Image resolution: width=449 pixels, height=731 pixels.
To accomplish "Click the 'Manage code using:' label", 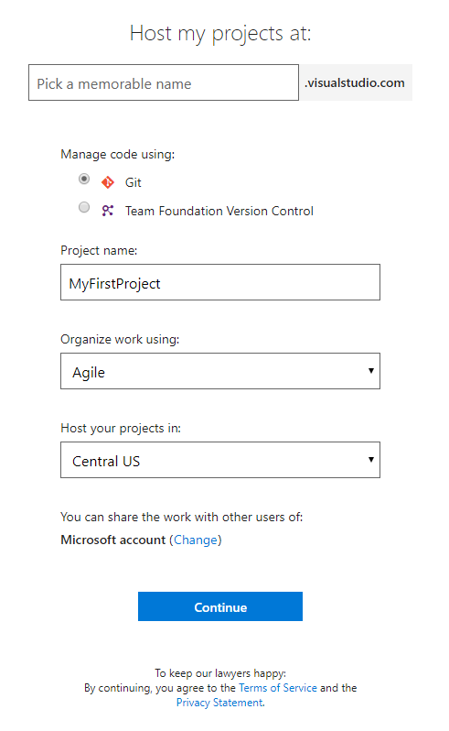I will pos(118,154).
